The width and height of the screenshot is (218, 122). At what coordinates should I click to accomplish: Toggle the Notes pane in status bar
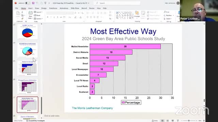[x=155, y=121]
